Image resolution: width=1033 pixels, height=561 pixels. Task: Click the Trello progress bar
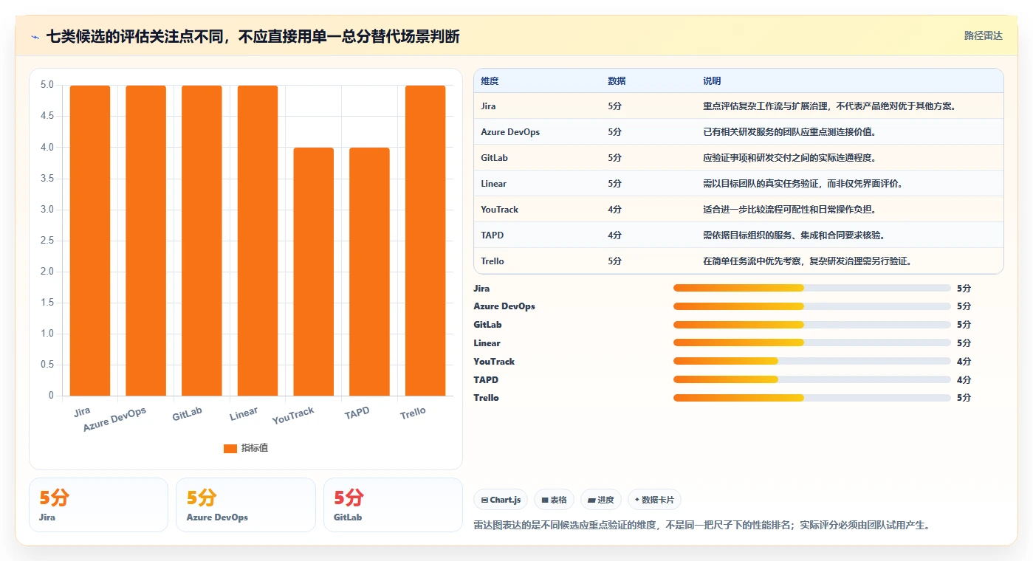pyautogui.click(x=812, y=398)
